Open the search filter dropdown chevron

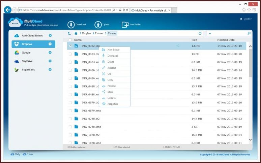[210, 33]
